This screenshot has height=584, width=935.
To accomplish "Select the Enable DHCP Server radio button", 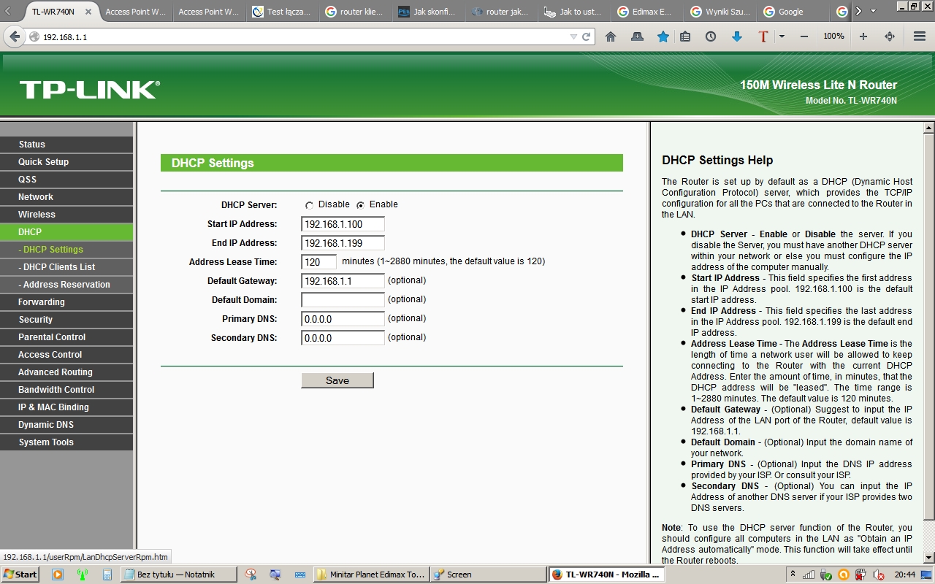I will coord(361,206).
